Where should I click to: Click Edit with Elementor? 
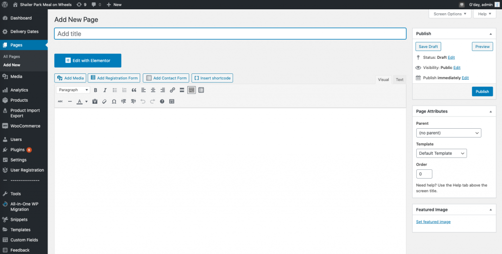point(88,60)
